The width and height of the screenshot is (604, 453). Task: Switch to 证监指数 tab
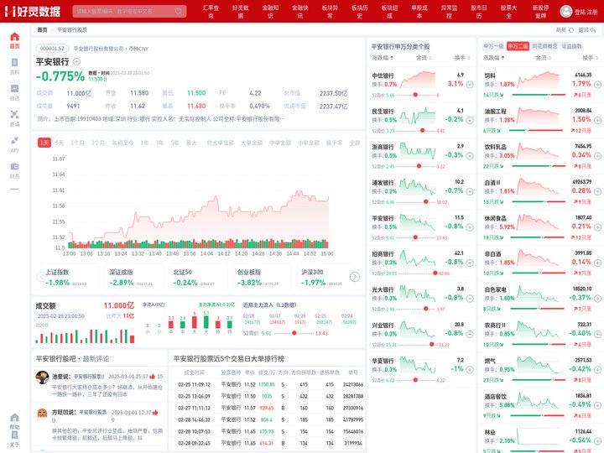pyautogui.click(x=571, y=46)
